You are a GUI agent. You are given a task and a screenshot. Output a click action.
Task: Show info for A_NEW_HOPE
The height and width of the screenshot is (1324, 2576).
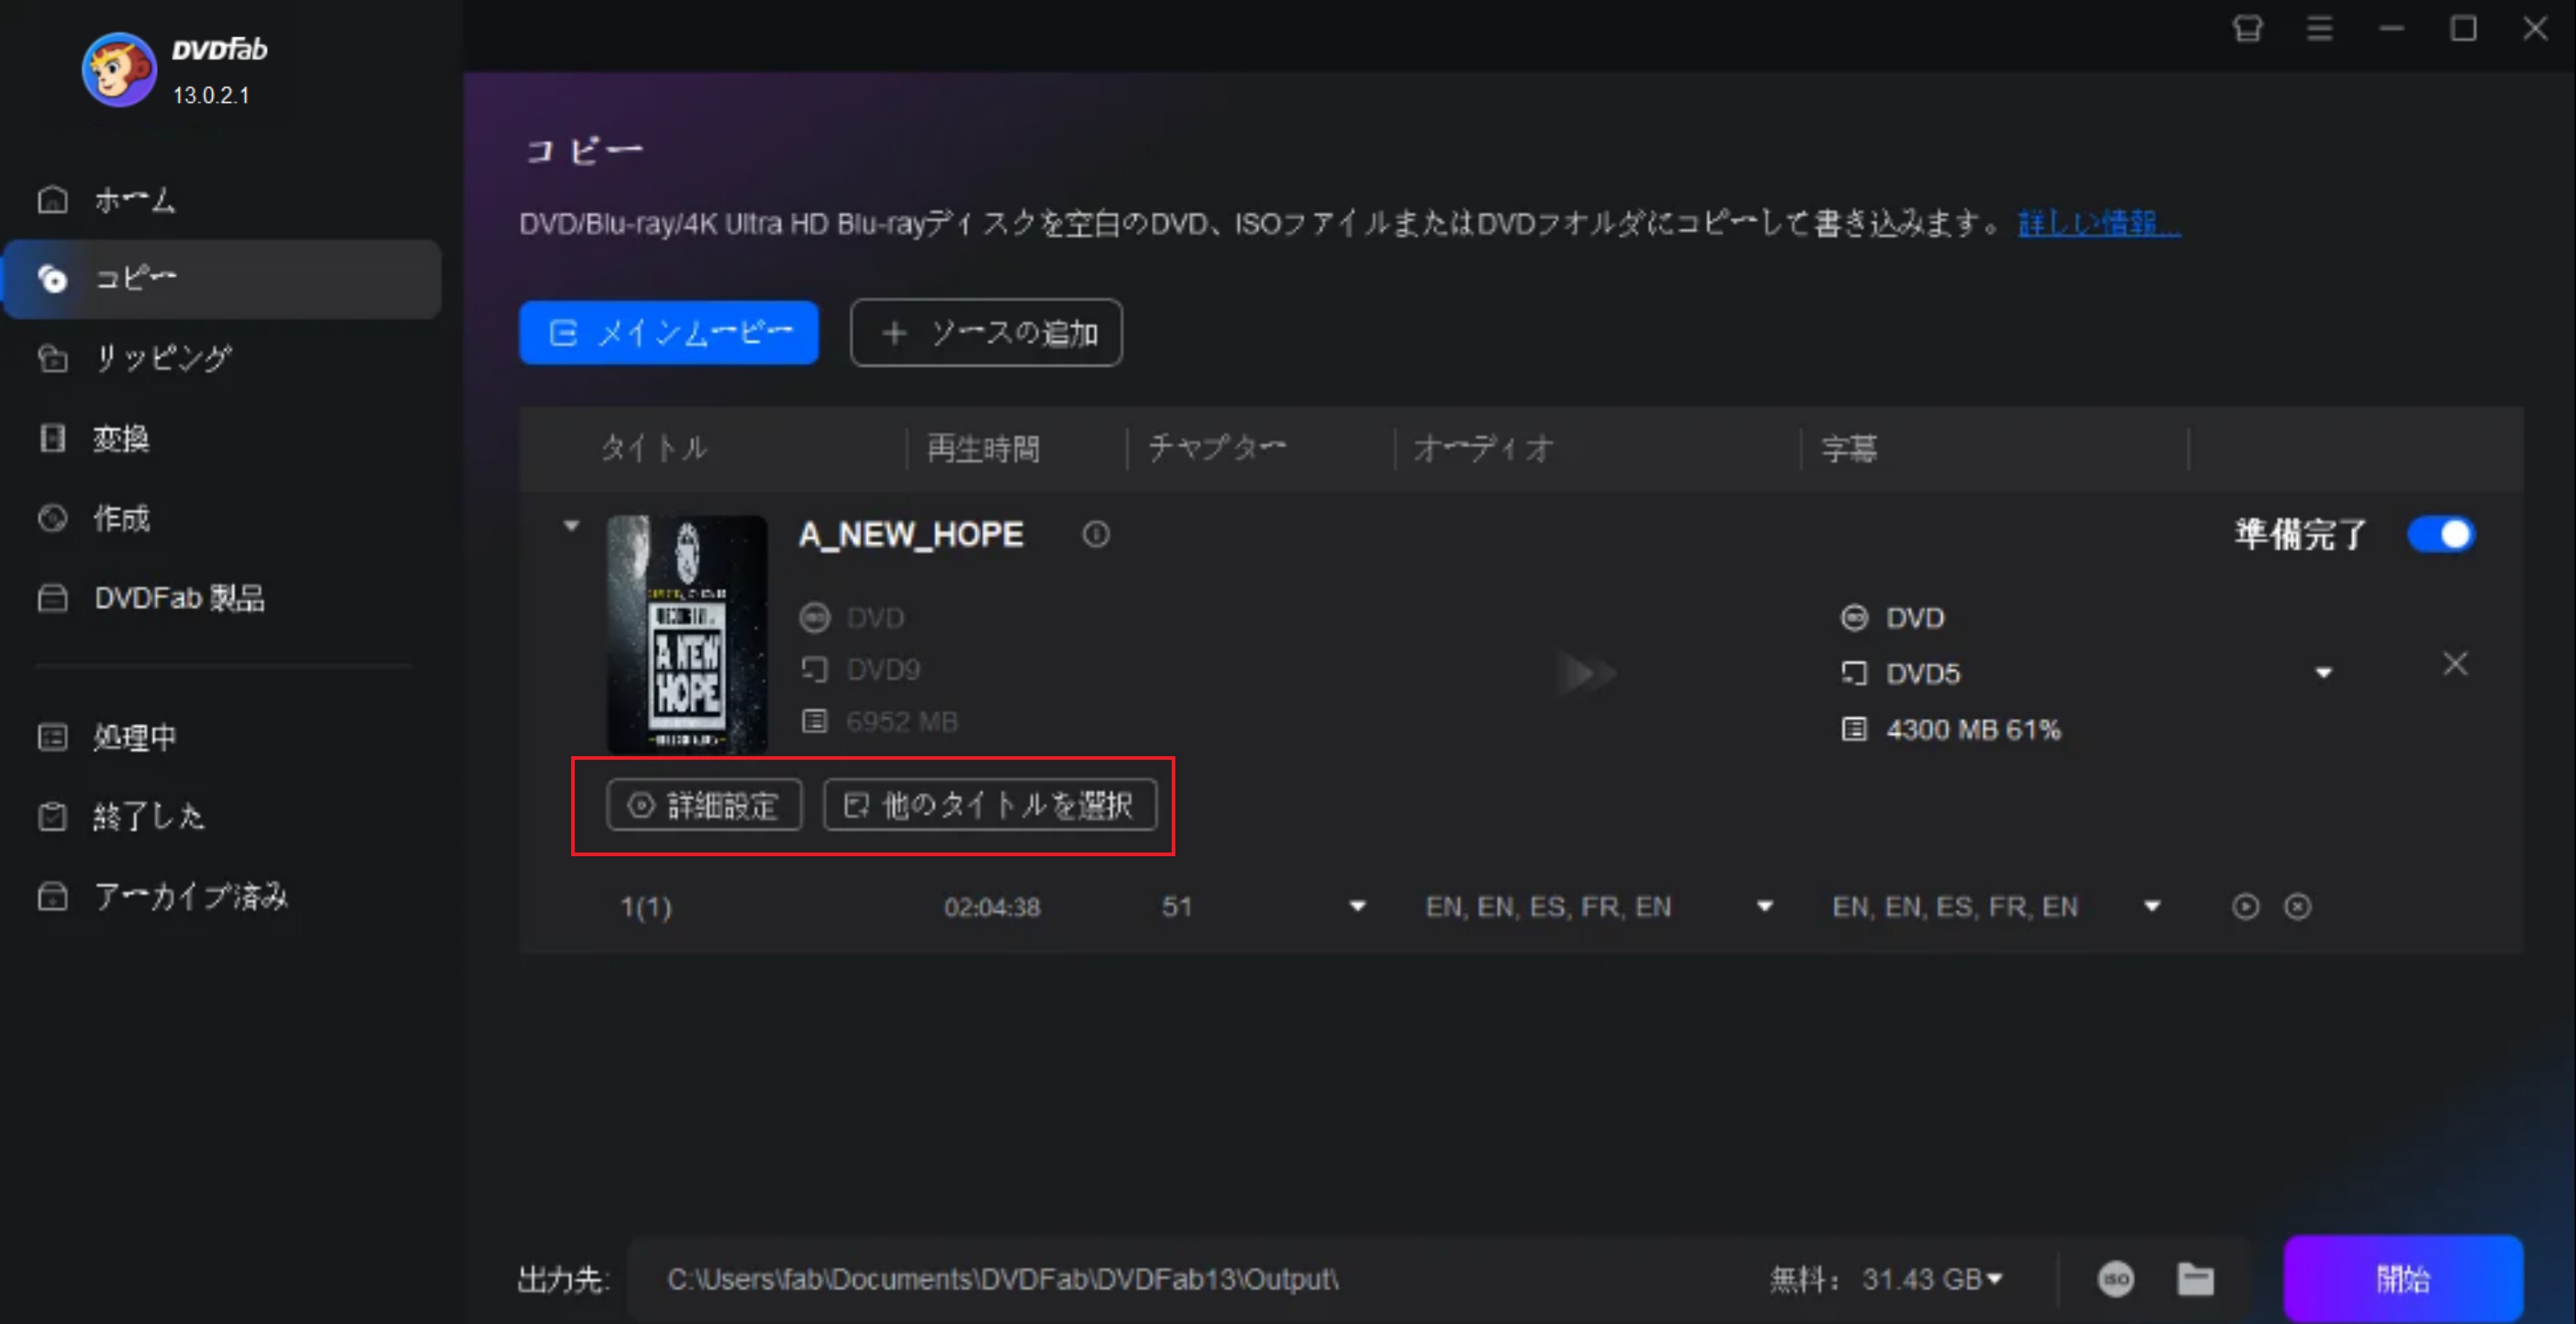coord(1096,535)
